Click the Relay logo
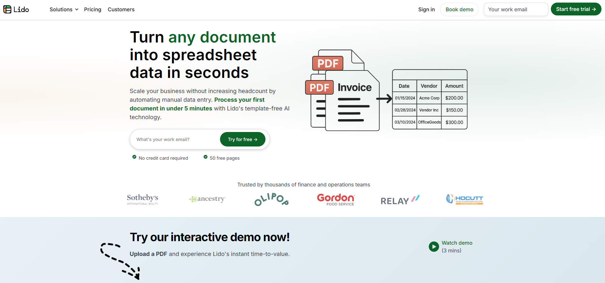Viewport: 605px width, 283px height. (400, 200)
